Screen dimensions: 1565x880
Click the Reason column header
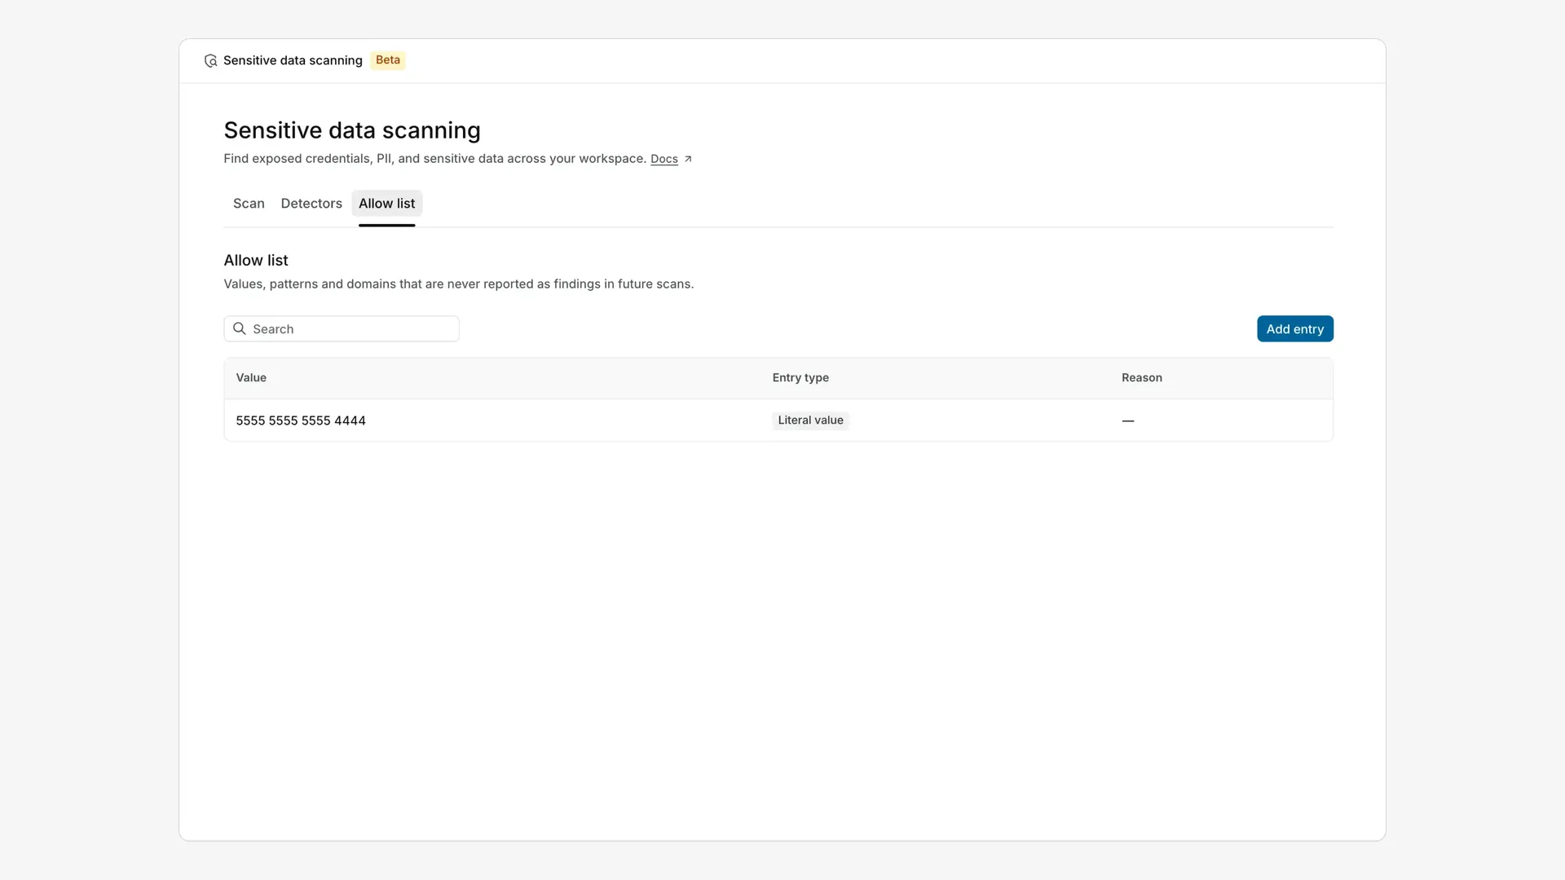tap(1141, 377)
